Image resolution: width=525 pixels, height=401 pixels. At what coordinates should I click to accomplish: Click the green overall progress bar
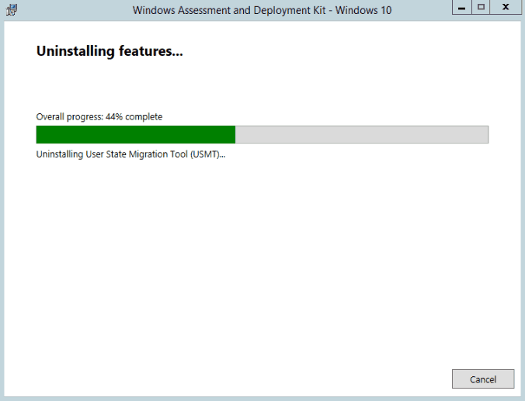[x=262, y=134]
